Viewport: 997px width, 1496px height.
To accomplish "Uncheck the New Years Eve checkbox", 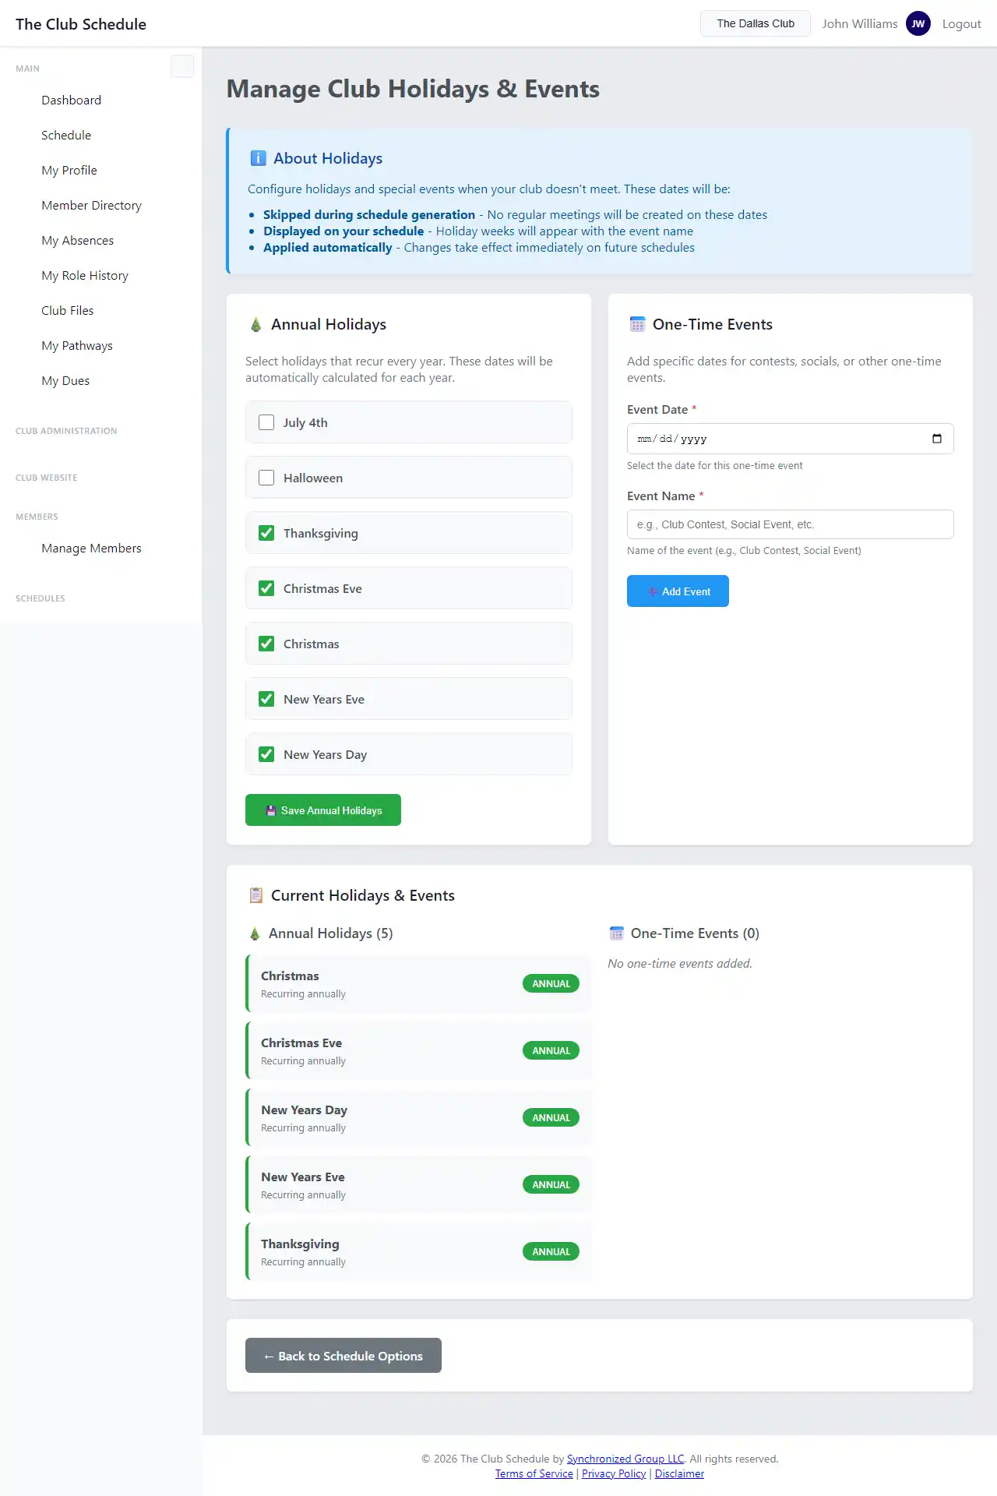I will coord(266,699).
